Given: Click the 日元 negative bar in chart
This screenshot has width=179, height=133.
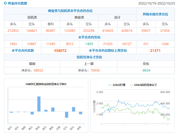Looking at the screenshot, I should [67, 114].
